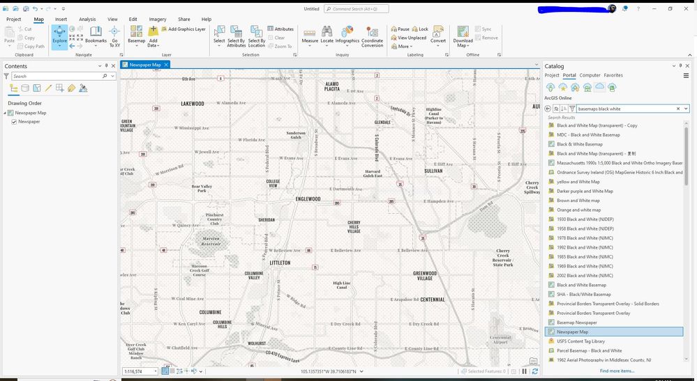Open the Analysis ribbon tab
The height and width of the screenshot is (381, 697).
(x=87, y=20)
